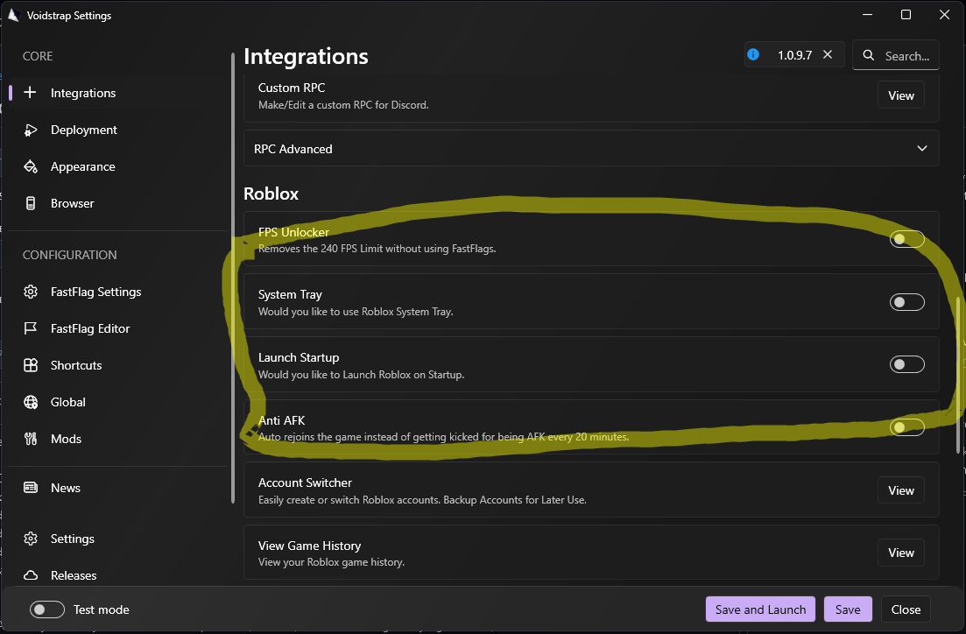Open the Integrations page
Viewport: 966px width, 634px height.
pyautogui.click(x=117, y=93)
